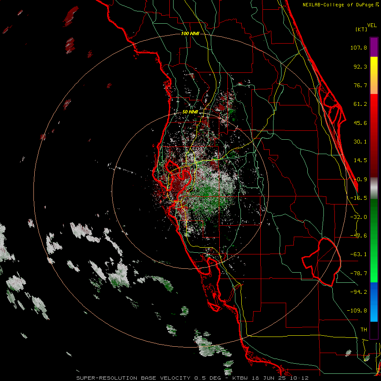Click the 50 NMI range ring label
381x381 pixels.
point(190,112)
